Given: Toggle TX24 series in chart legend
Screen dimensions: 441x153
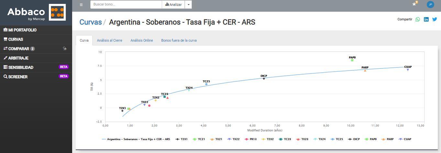Looking at the screenshot, I should pos(319,139).
